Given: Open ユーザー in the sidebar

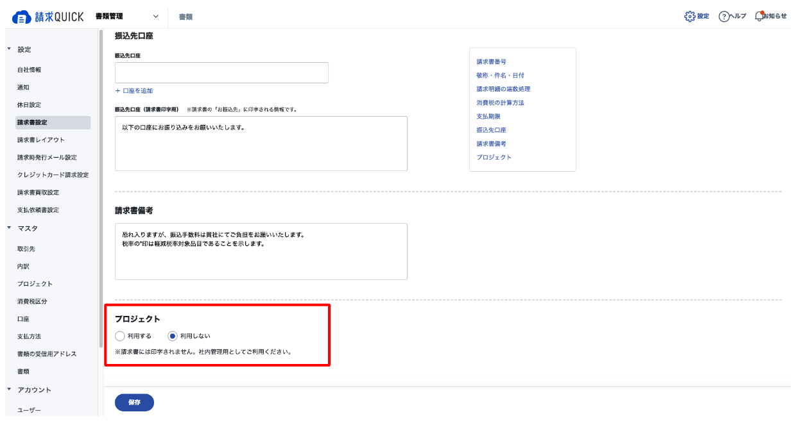Looking at the screenshot, I should pos(29,410).
